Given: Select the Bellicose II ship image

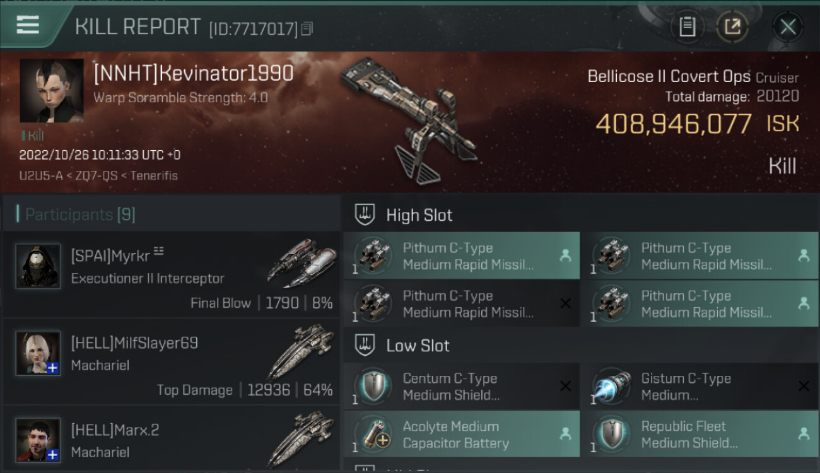Looking at the screenshot, I should pyautogui.click(x=408, y=118).
